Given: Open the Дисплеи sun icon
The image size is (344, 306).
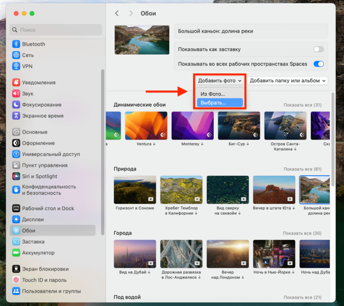Looking at the screenshot, I should pyautogui.click(x=16, y=219).
